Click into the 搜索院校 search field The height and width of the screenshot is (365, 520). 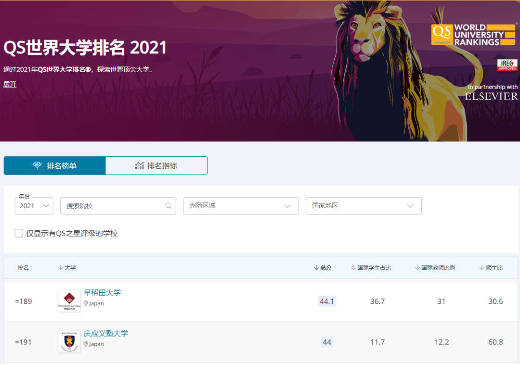118,206
